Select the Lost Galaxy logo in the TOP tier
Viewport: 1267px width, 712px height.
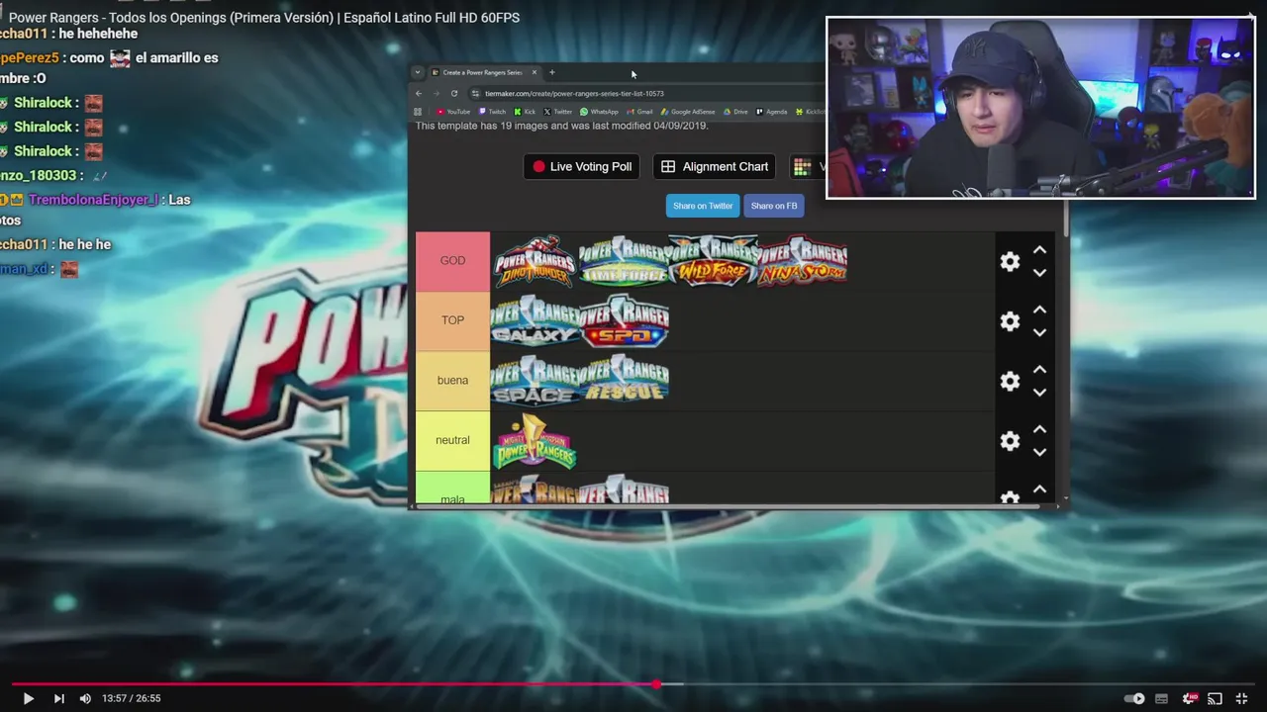(535, 320)
